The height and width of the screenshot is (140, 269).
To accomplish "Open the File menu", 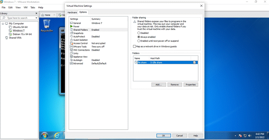I will 3,7.
